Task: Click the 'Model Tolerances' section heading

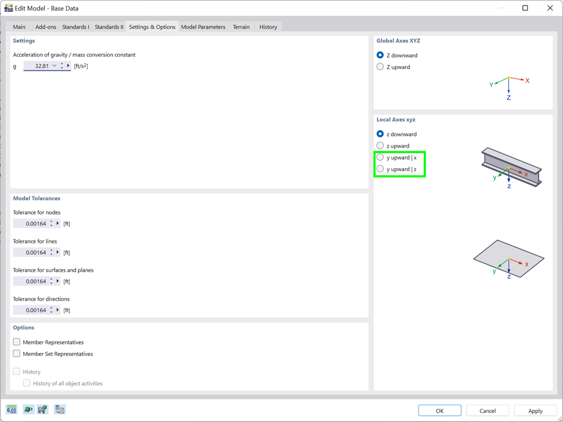Action: tap(37, 198)
